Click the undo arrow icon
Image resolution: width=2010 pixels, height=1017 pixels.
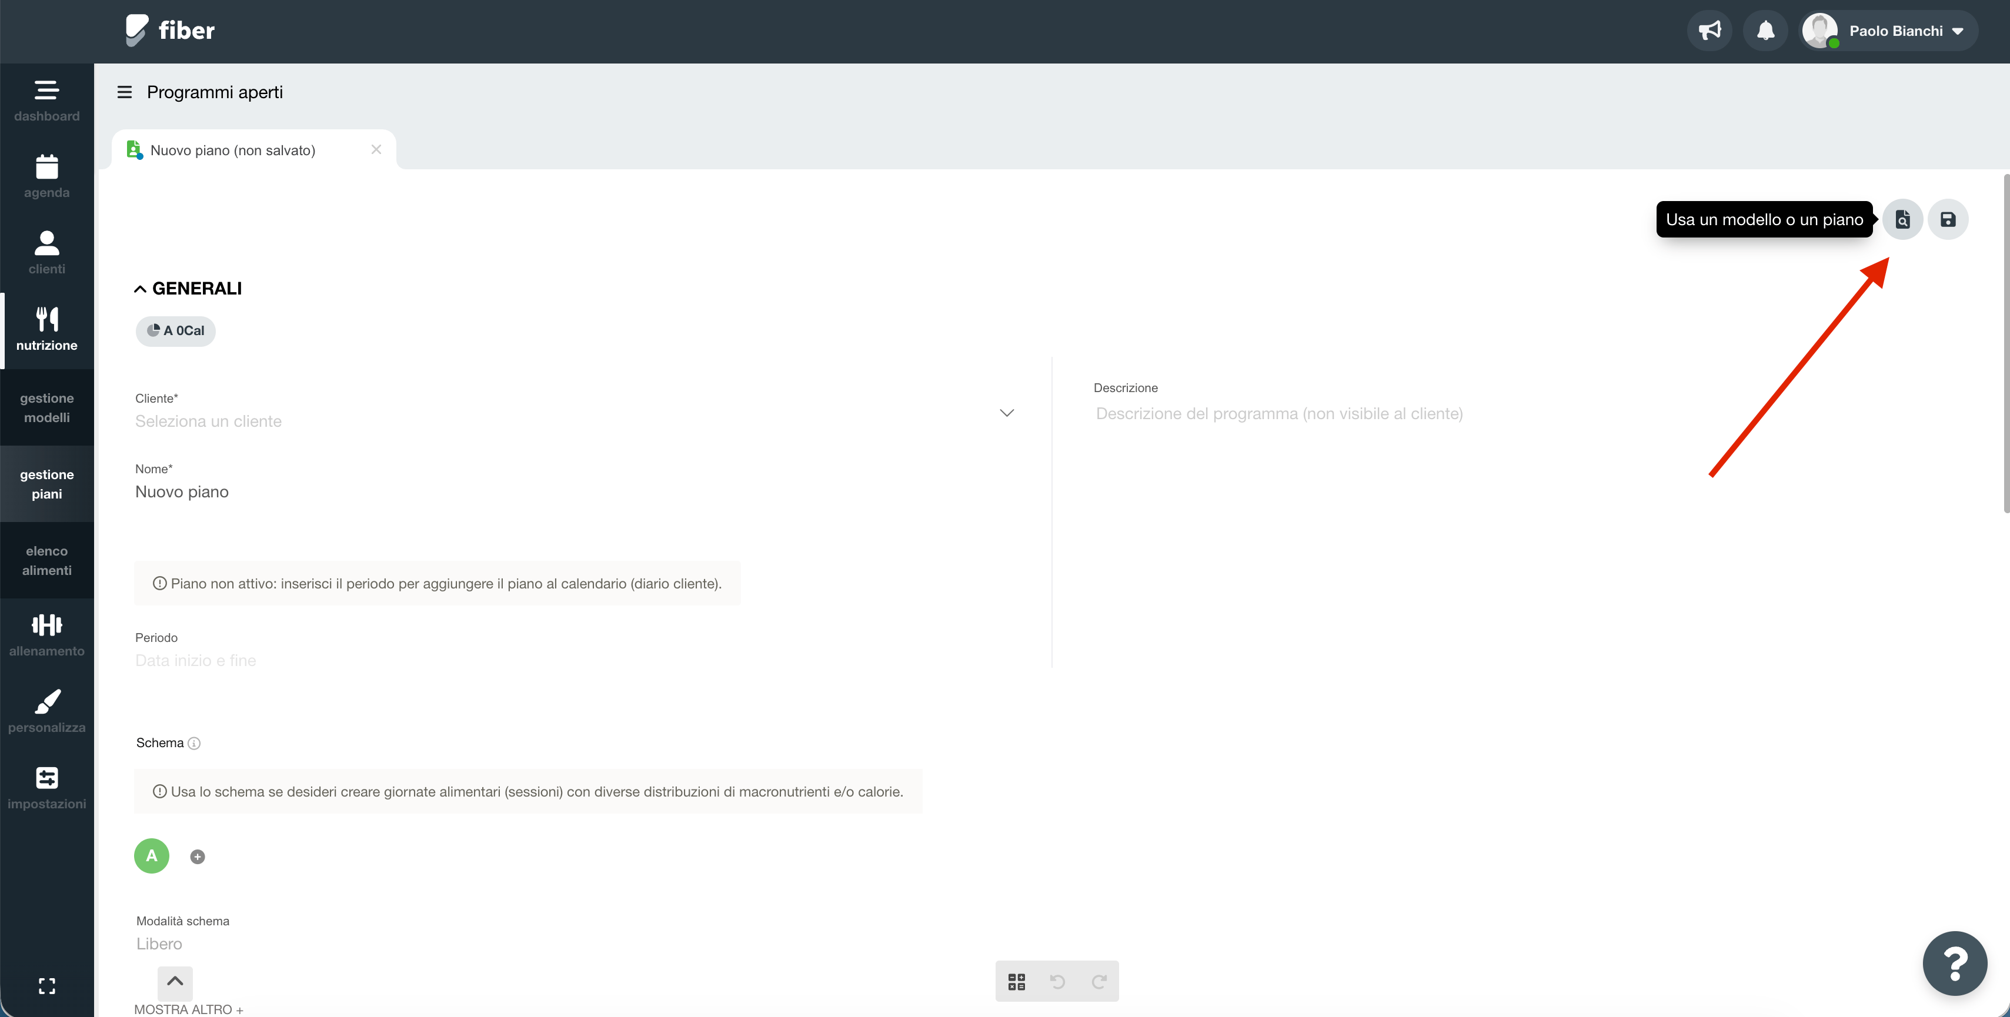(x=1057, y=981)
